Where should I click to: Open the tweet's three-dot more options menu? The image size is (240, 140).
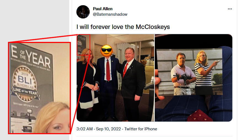(x=230, y=9)
